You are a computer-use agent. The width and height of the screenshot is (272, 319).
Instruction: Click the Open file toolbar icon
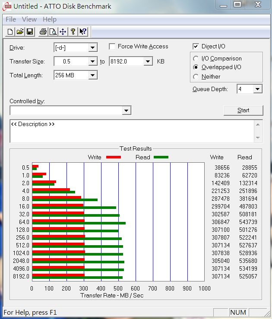coord(20,32)
